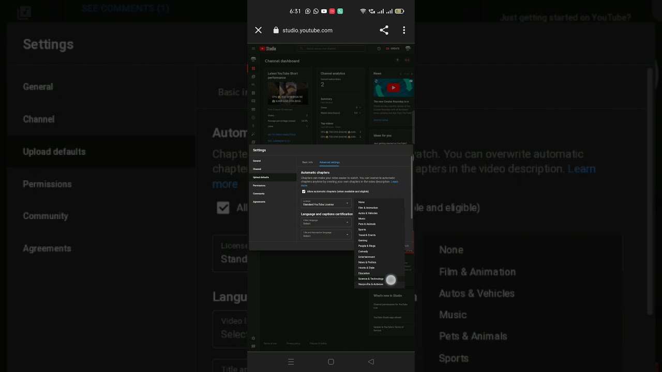Open the Video language dropdown
The image size is (662, 372).
326,222
